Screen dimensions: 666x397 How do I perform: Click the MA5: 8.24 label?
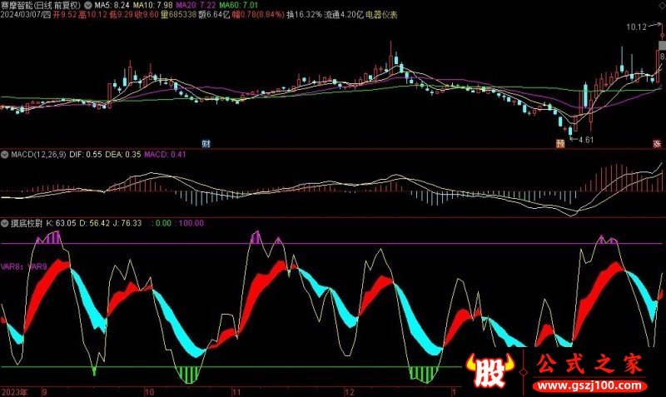[112, 6]
